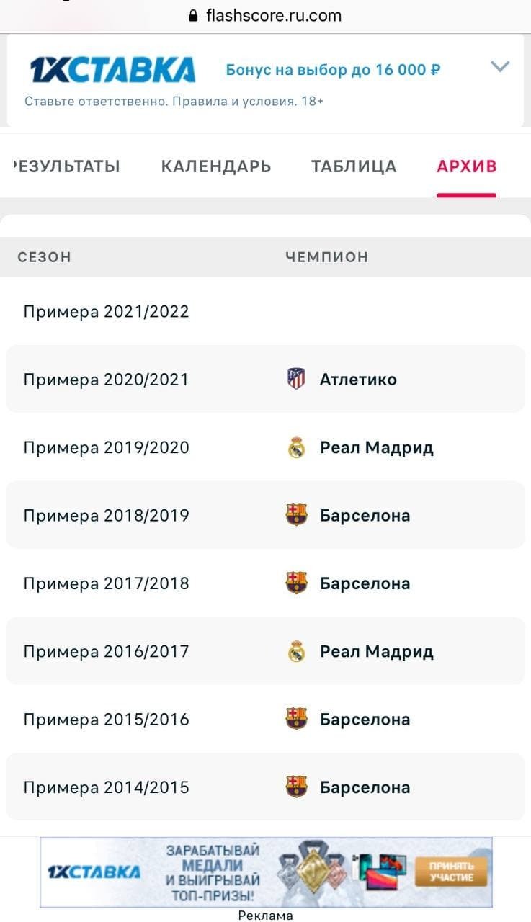Viewport: 531px width, 922px height.
Task: Click Barcelona crest in 2017/2018 row
Action: tap(296, 583)
